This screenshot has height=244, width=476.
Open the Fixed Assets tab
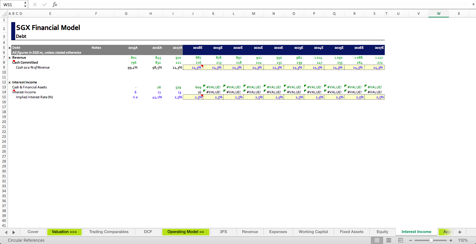pyautogui.click(x=351, y=232)
